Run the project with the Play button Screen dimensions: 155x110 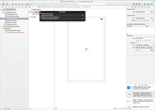[x=3, y=4]
